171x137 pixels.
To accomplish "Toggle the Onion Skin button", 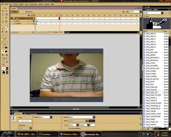I will [40, 32].
